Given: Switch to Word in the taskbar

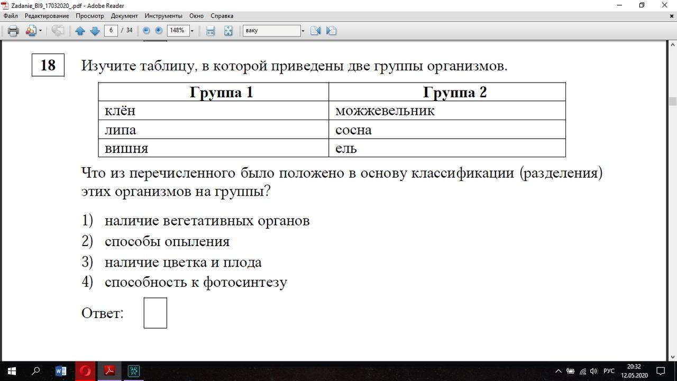Looking at the screenshot, I should click(60, 371).
